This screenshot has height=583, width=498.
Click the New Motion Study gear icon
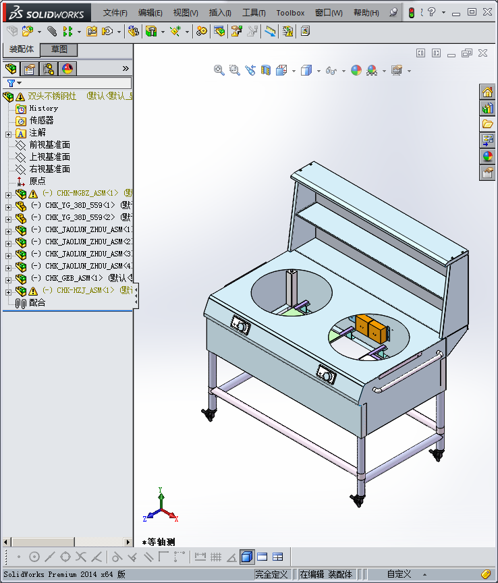(202, 31)
